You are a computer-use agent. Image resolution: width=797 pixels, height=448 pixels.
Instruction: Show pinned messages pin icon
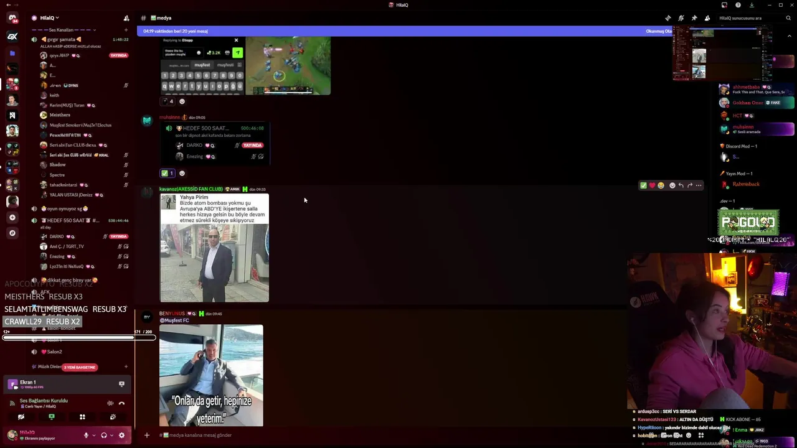(x=694, y=18)
